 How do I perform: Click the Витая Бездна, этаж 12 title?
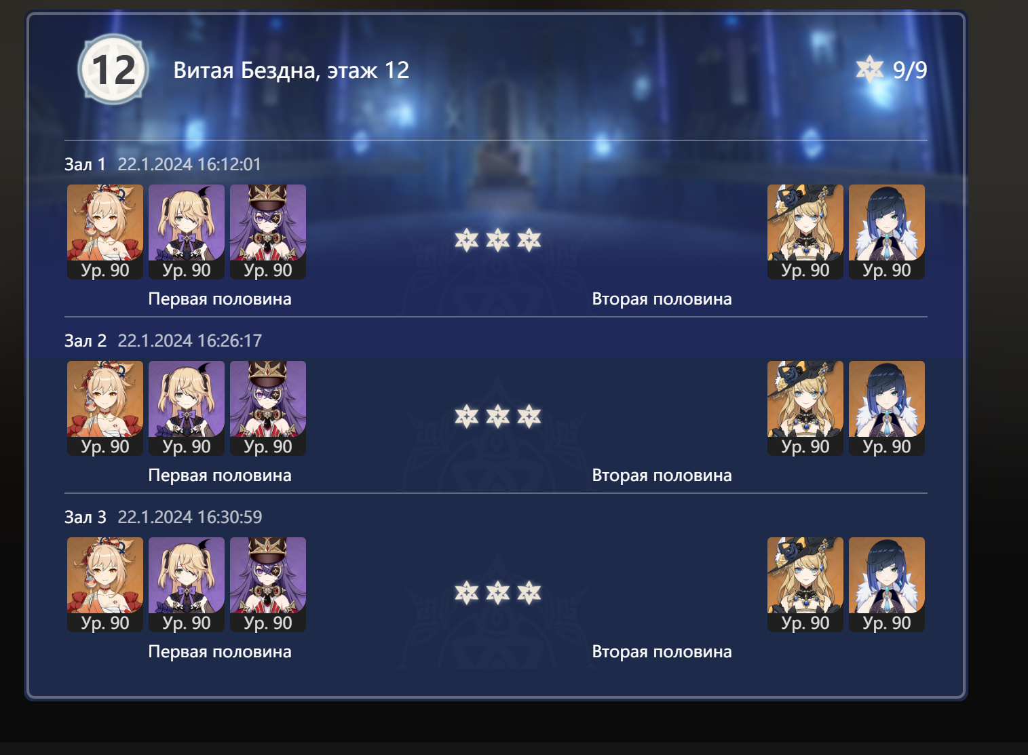pyautogui.click(x=291, y=71)
